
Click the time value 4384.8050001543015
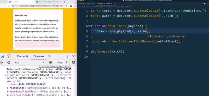point(32,85)
